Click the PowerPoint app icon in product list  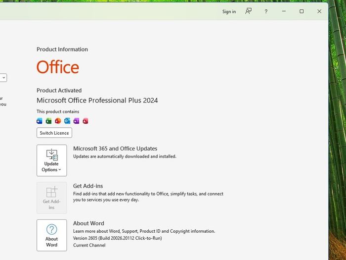58,121
